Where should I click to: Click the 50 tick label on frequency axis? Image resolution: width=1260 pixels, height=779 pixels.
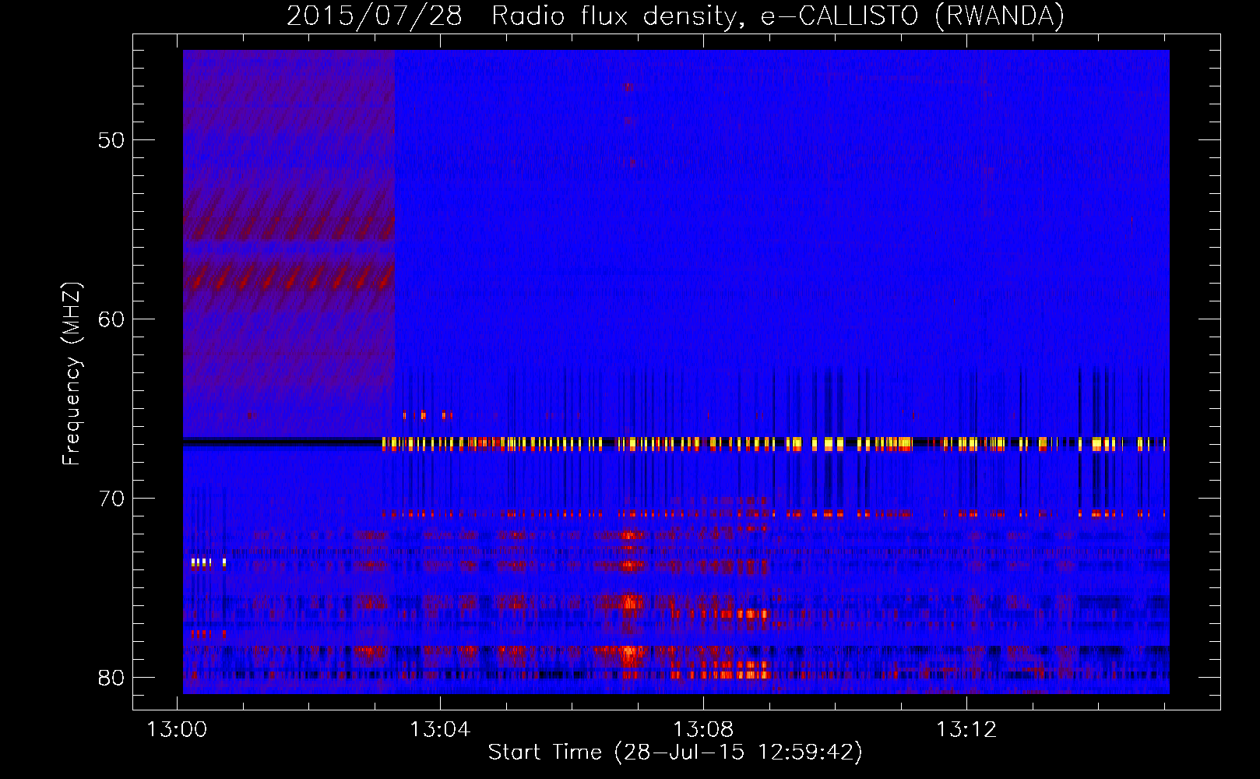[111, 140]
